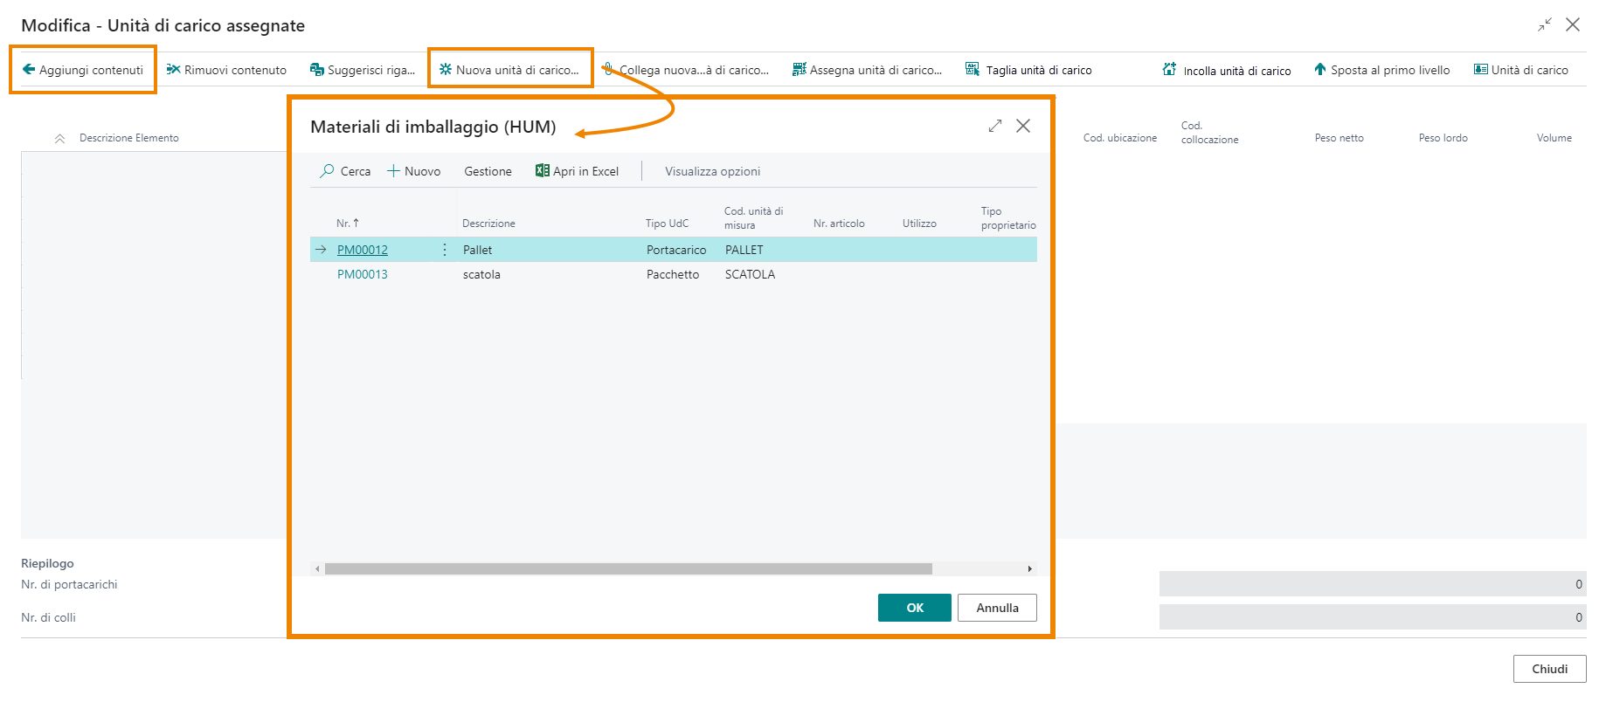Click Chiudi button on main page
The height and width of the screenshot is (702, 1606).
[x=1549, y=669]
